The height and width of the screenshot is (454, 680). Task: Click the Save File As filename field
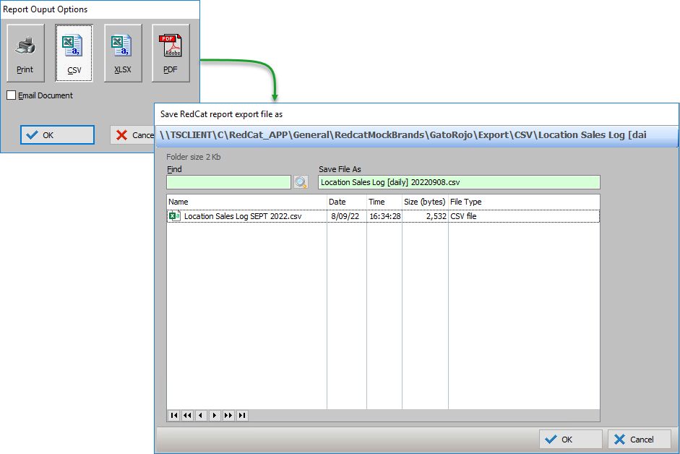(458, 182)
